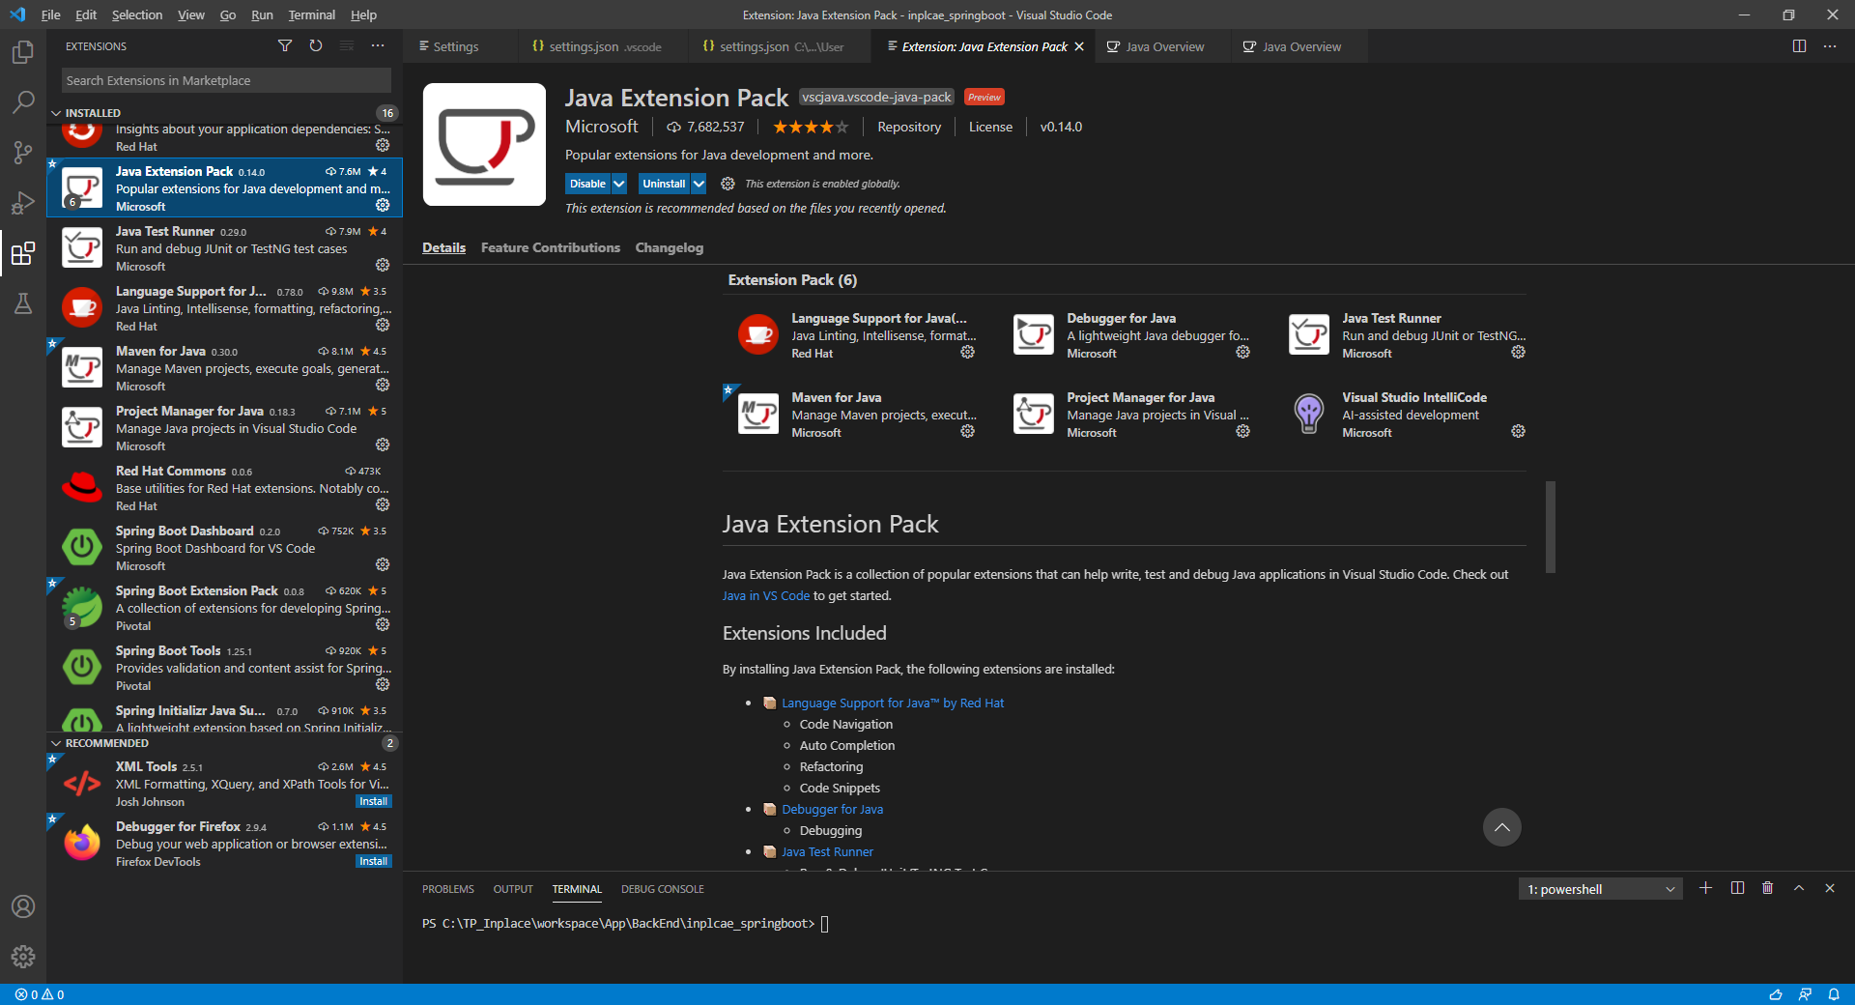Click the Disable button
The width and height of the screenshot is (1855, 1005).
pyautogui.click(x=587, y=184)
